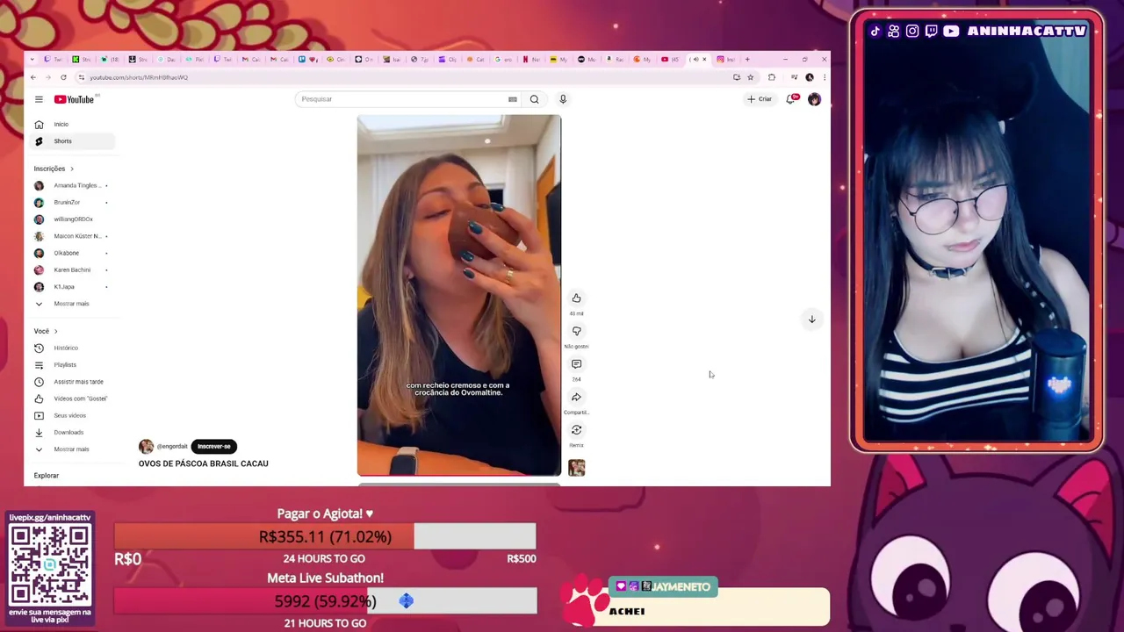Click the Pagar o Agiota donation progress bar
The width and height of the screenshot is (1124, 632).
325,536
